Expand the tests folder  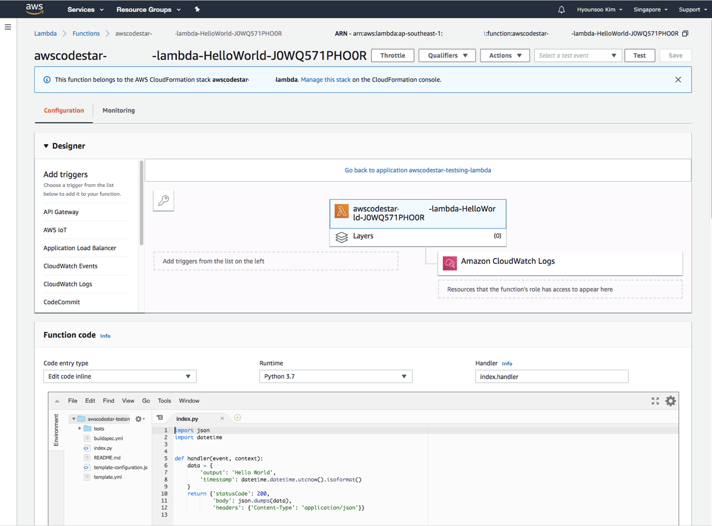[x=80, y=429]
